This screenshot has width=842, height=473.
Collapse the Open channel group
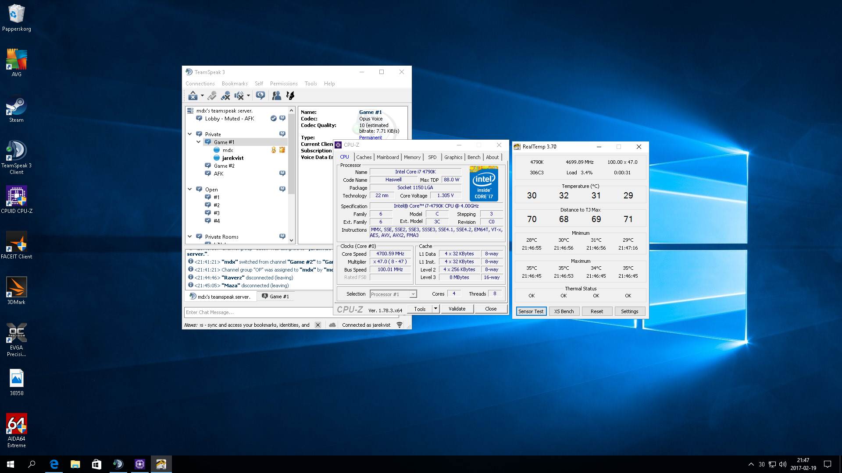(x=189, y=189)
